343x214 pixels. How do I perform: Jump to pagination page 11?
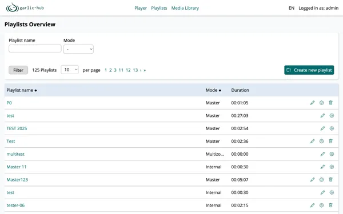[x=121, y=70]
